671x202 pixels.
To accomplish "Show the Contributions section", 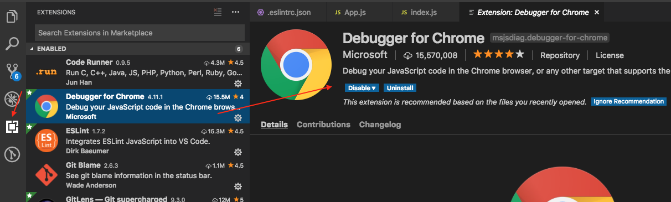I will click(323, 125).
